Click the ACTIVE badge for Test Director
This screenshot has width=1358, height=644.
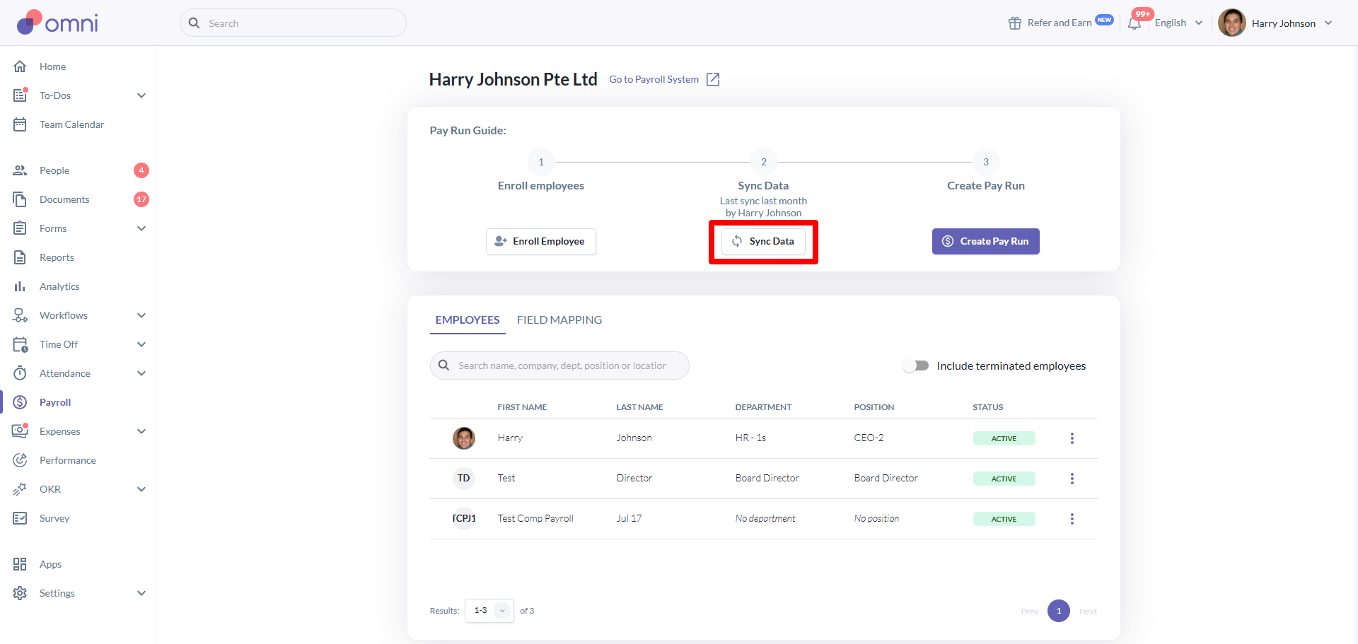coord(1004,479)
